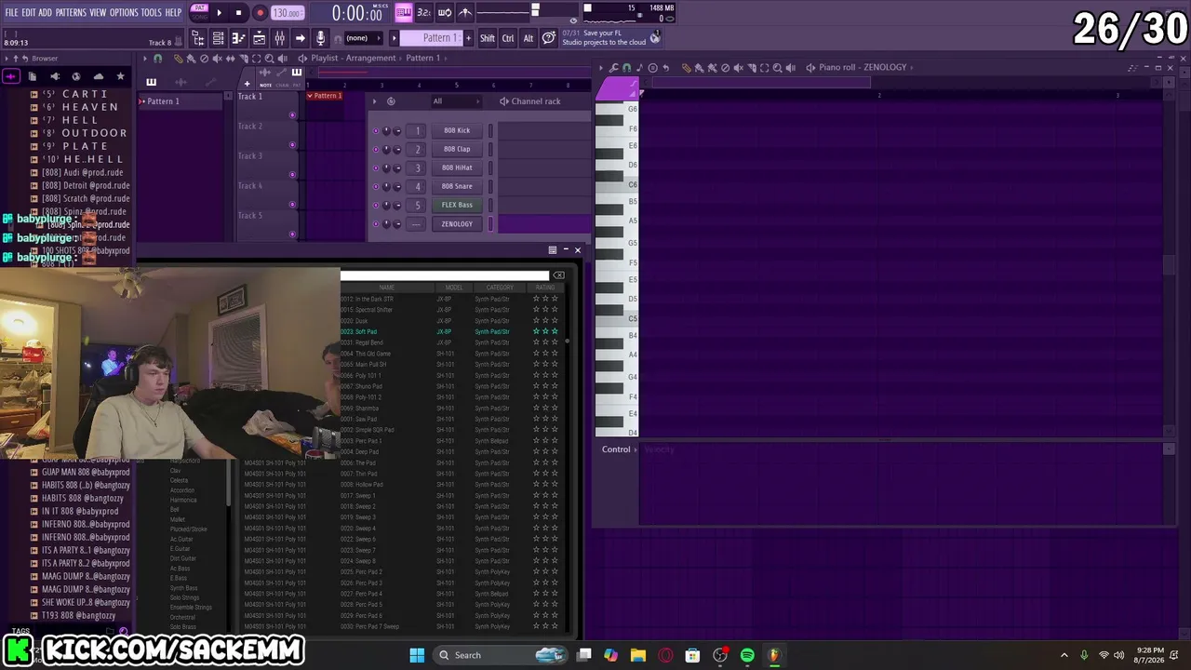This screenshot has width=1191, height=670.
Task: Adjust the ZENOLOGY channel volume knob
Action: 397,224
